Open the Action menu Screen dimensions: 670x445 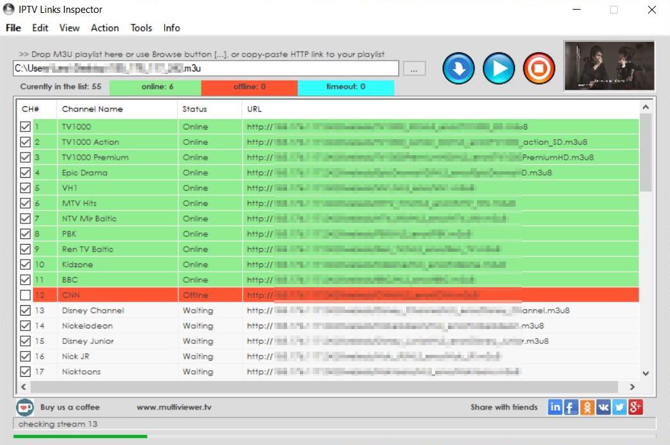coord(104,28)
